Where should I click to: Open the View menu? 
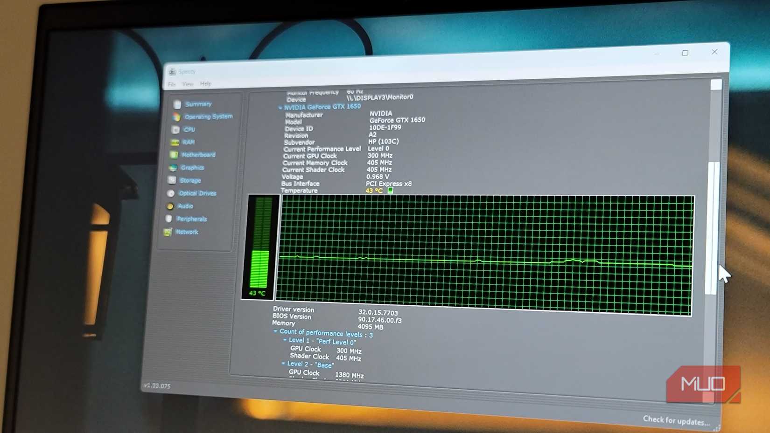coord(188,84)
